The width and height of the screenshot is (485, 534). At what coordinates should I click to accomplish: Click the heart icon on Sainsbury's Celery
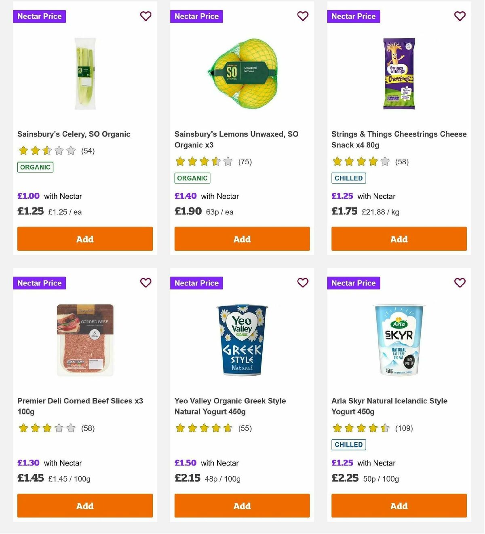coord(145,16)
